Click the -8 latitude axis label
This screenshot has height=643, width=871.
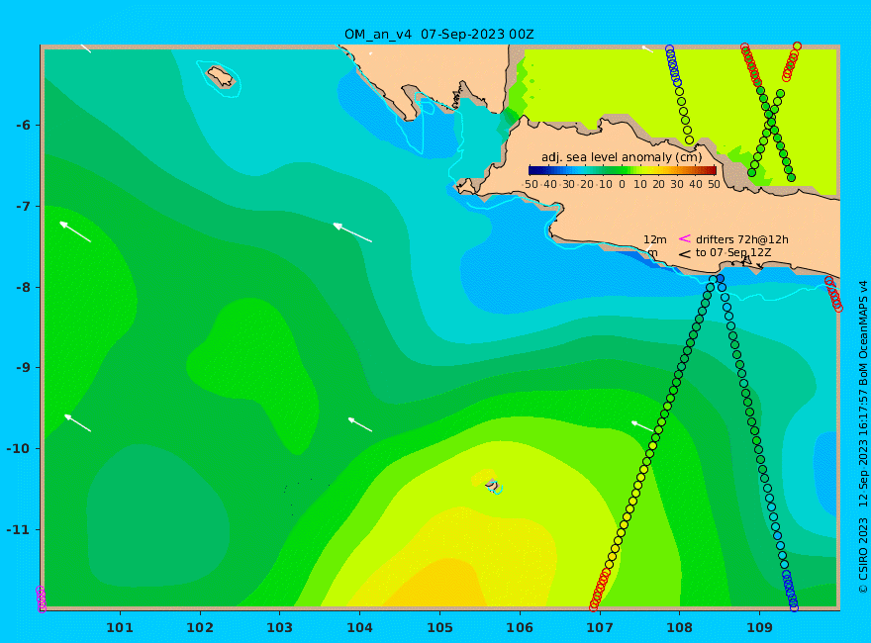[x=23, y=287]
